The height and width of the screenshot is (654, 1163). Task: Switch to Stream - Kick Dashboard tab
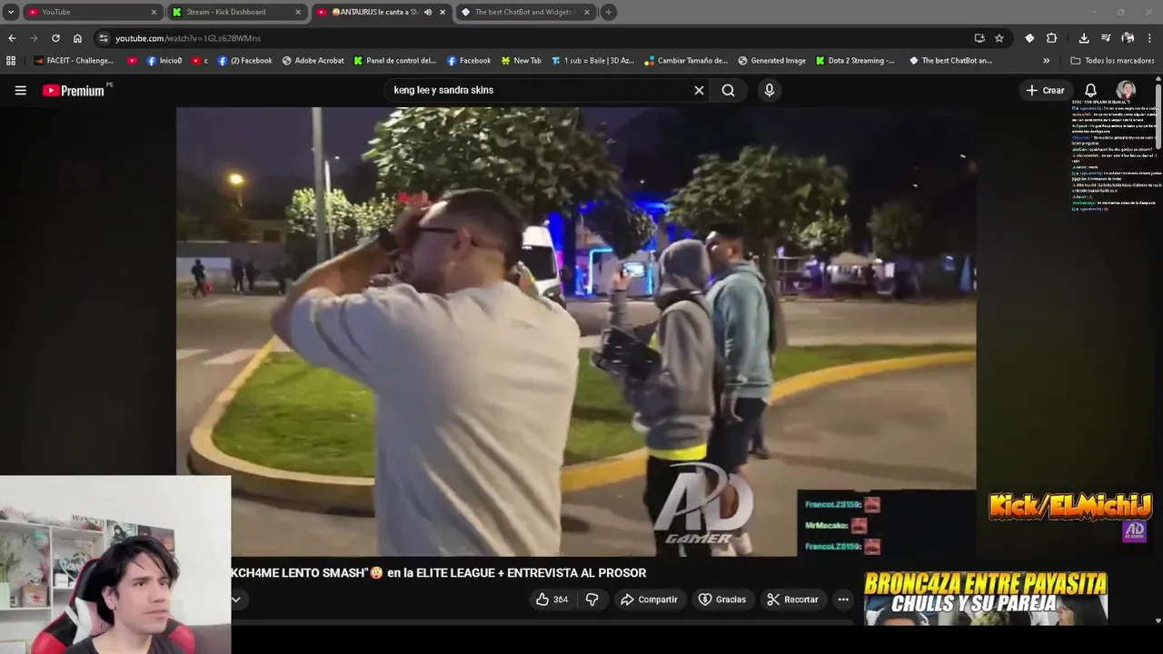pyautogui.click(x=238, y=12)
